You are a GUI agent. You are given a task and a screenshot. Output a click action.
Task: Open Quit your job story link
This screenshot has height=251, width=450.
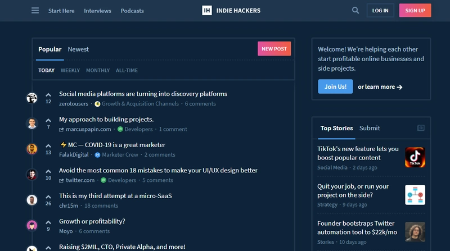pyautogui.click(x=353, y=190)
